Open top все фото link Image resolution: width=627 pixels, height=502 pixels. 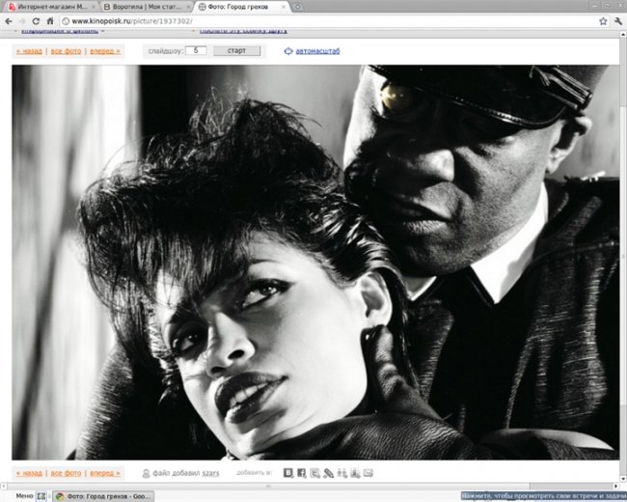(66, 50)
